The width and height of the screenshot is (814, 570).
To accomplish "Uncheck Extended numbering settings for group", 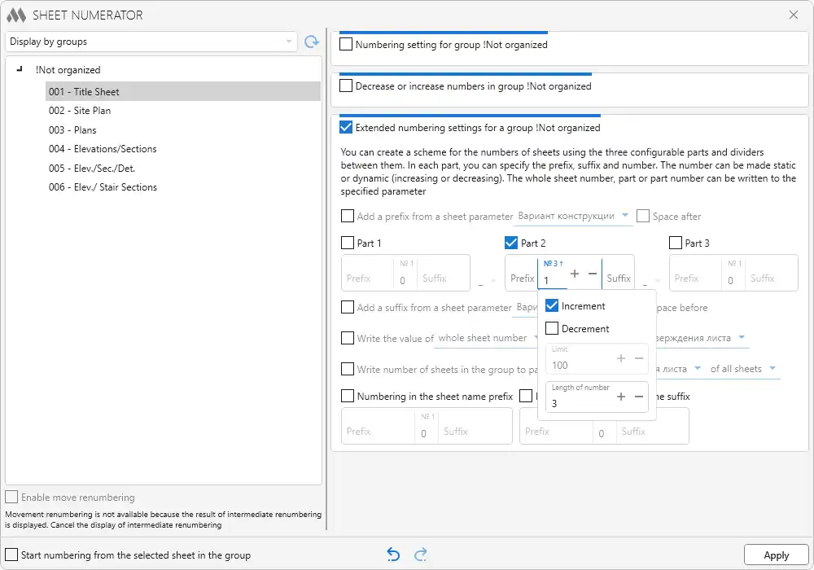I will coord(346,127).
